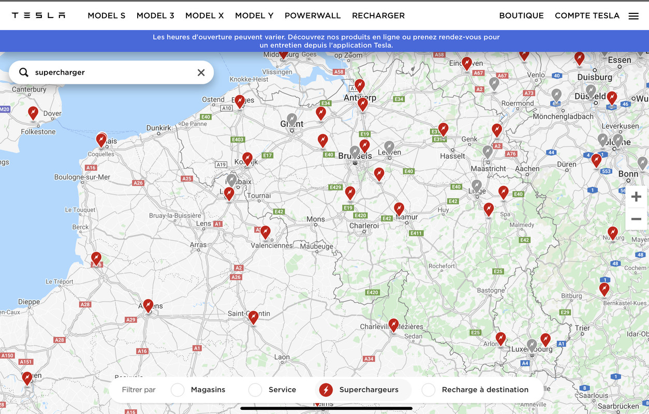This screenshot has width=649, height=414.
Task: Select the gray Leuven pin
Action: 389,148
